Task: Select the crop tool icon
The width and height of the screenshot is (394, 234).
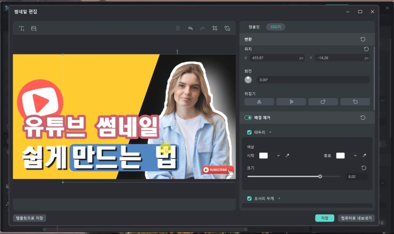Action: point(215,29)
